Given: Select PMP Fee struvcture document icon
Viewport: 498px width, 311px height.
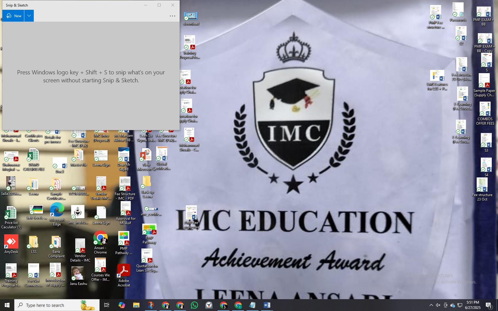Looking at the screenshot, I should pos(191,217).
